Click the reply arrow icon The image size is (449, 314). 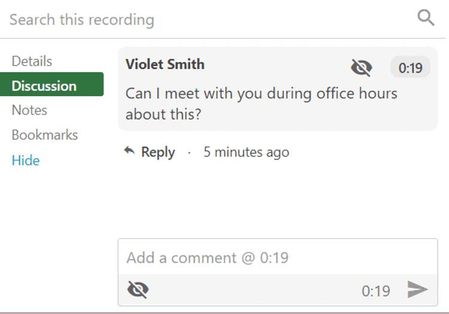(x=129, y=152)
